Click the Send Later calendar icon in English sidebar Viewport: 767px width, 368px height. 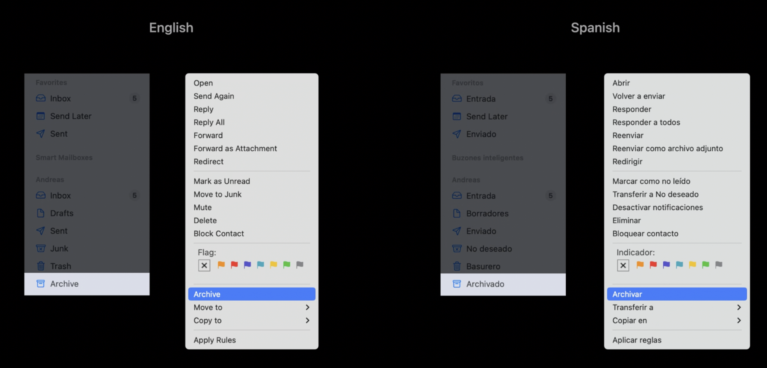pos(41,116)
